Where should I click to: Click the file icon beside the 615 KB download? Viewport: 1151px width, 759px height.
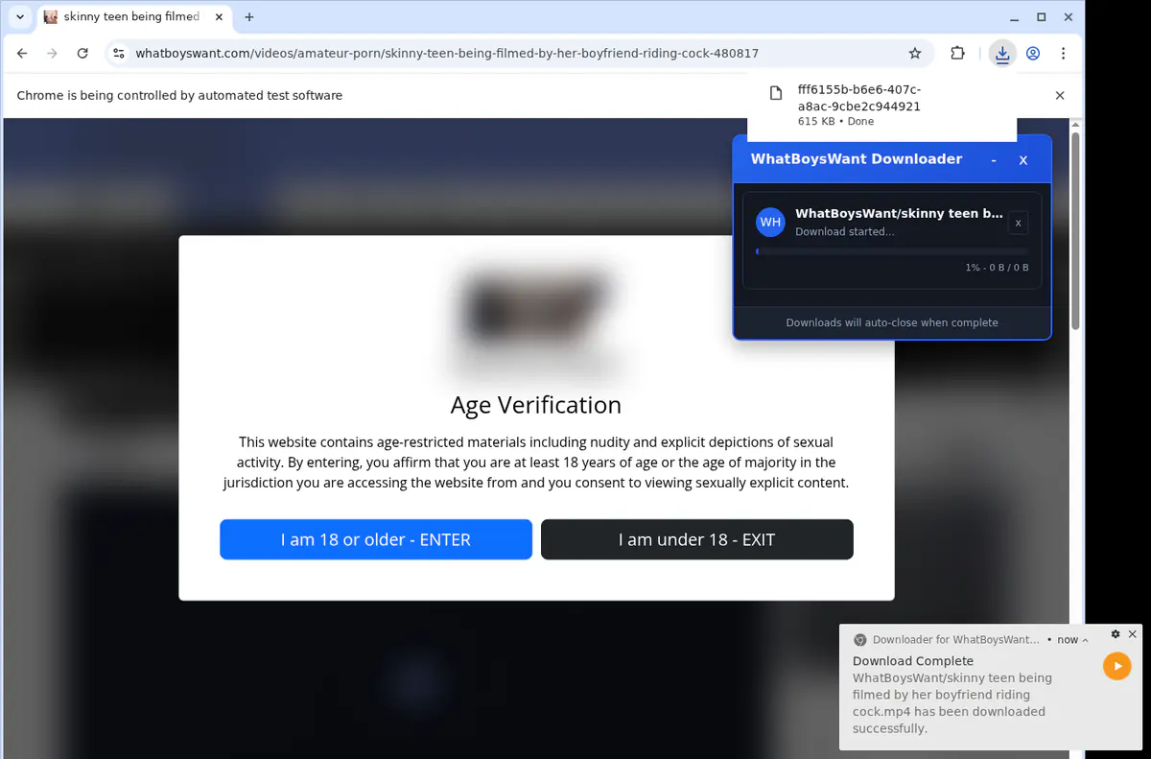tap(776, 92)
